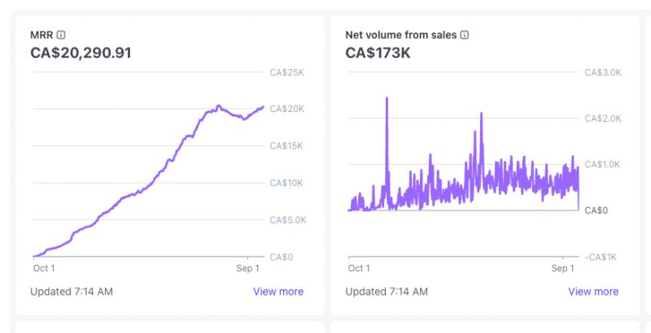Click the CA$3.0K axis label
The image size is (651, 333).
click(603, 72)
